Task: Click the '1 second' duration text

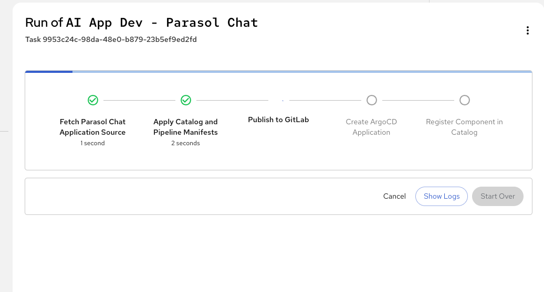Action: pyautogui.click(x=92, y=143)
